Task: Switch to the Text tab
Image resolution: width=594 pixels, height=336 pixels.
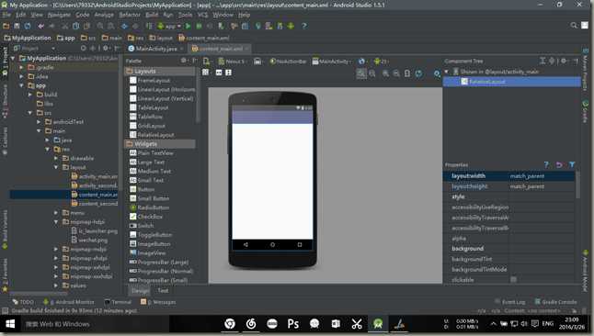Action: point(163,291)
